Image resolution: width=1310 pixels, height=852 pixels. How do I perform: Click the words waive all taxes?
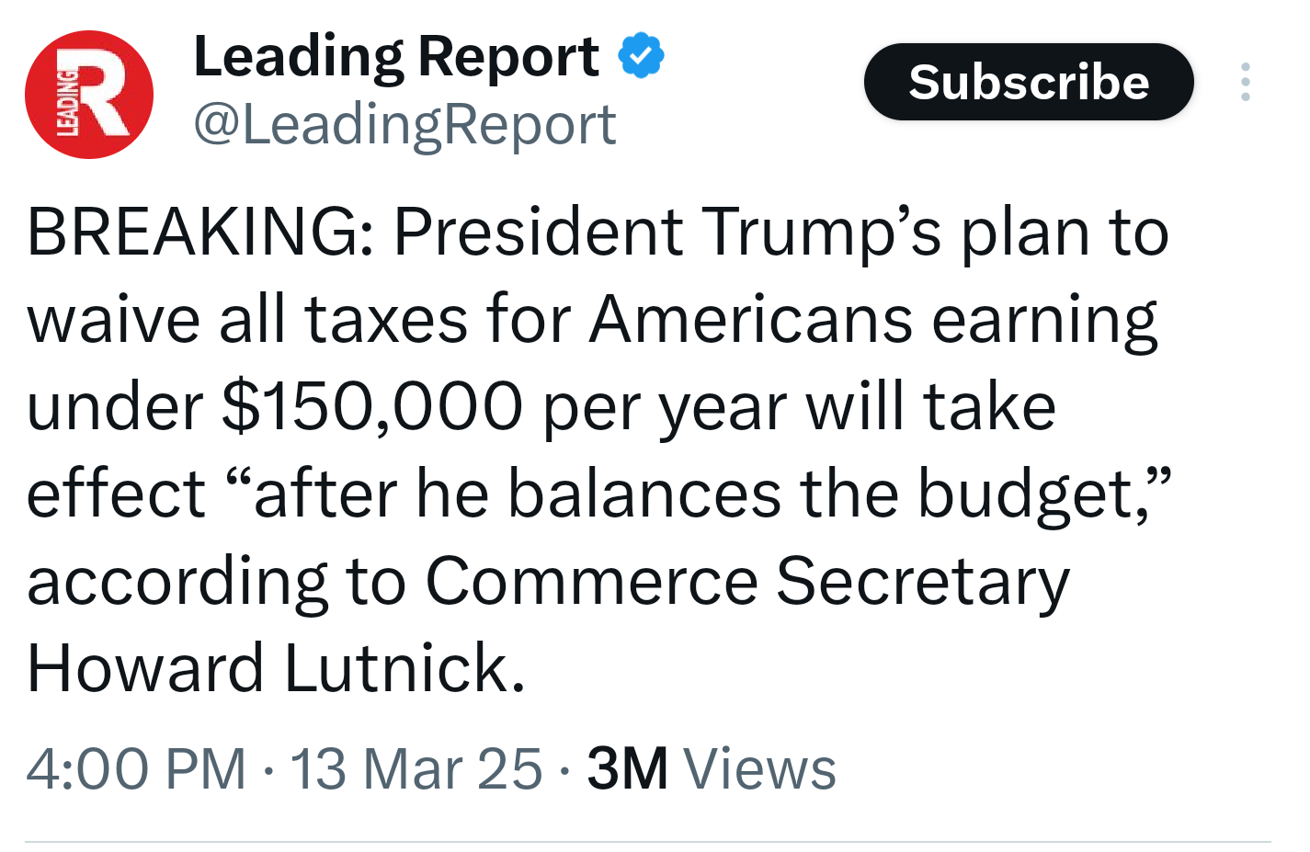coord(247,319)
